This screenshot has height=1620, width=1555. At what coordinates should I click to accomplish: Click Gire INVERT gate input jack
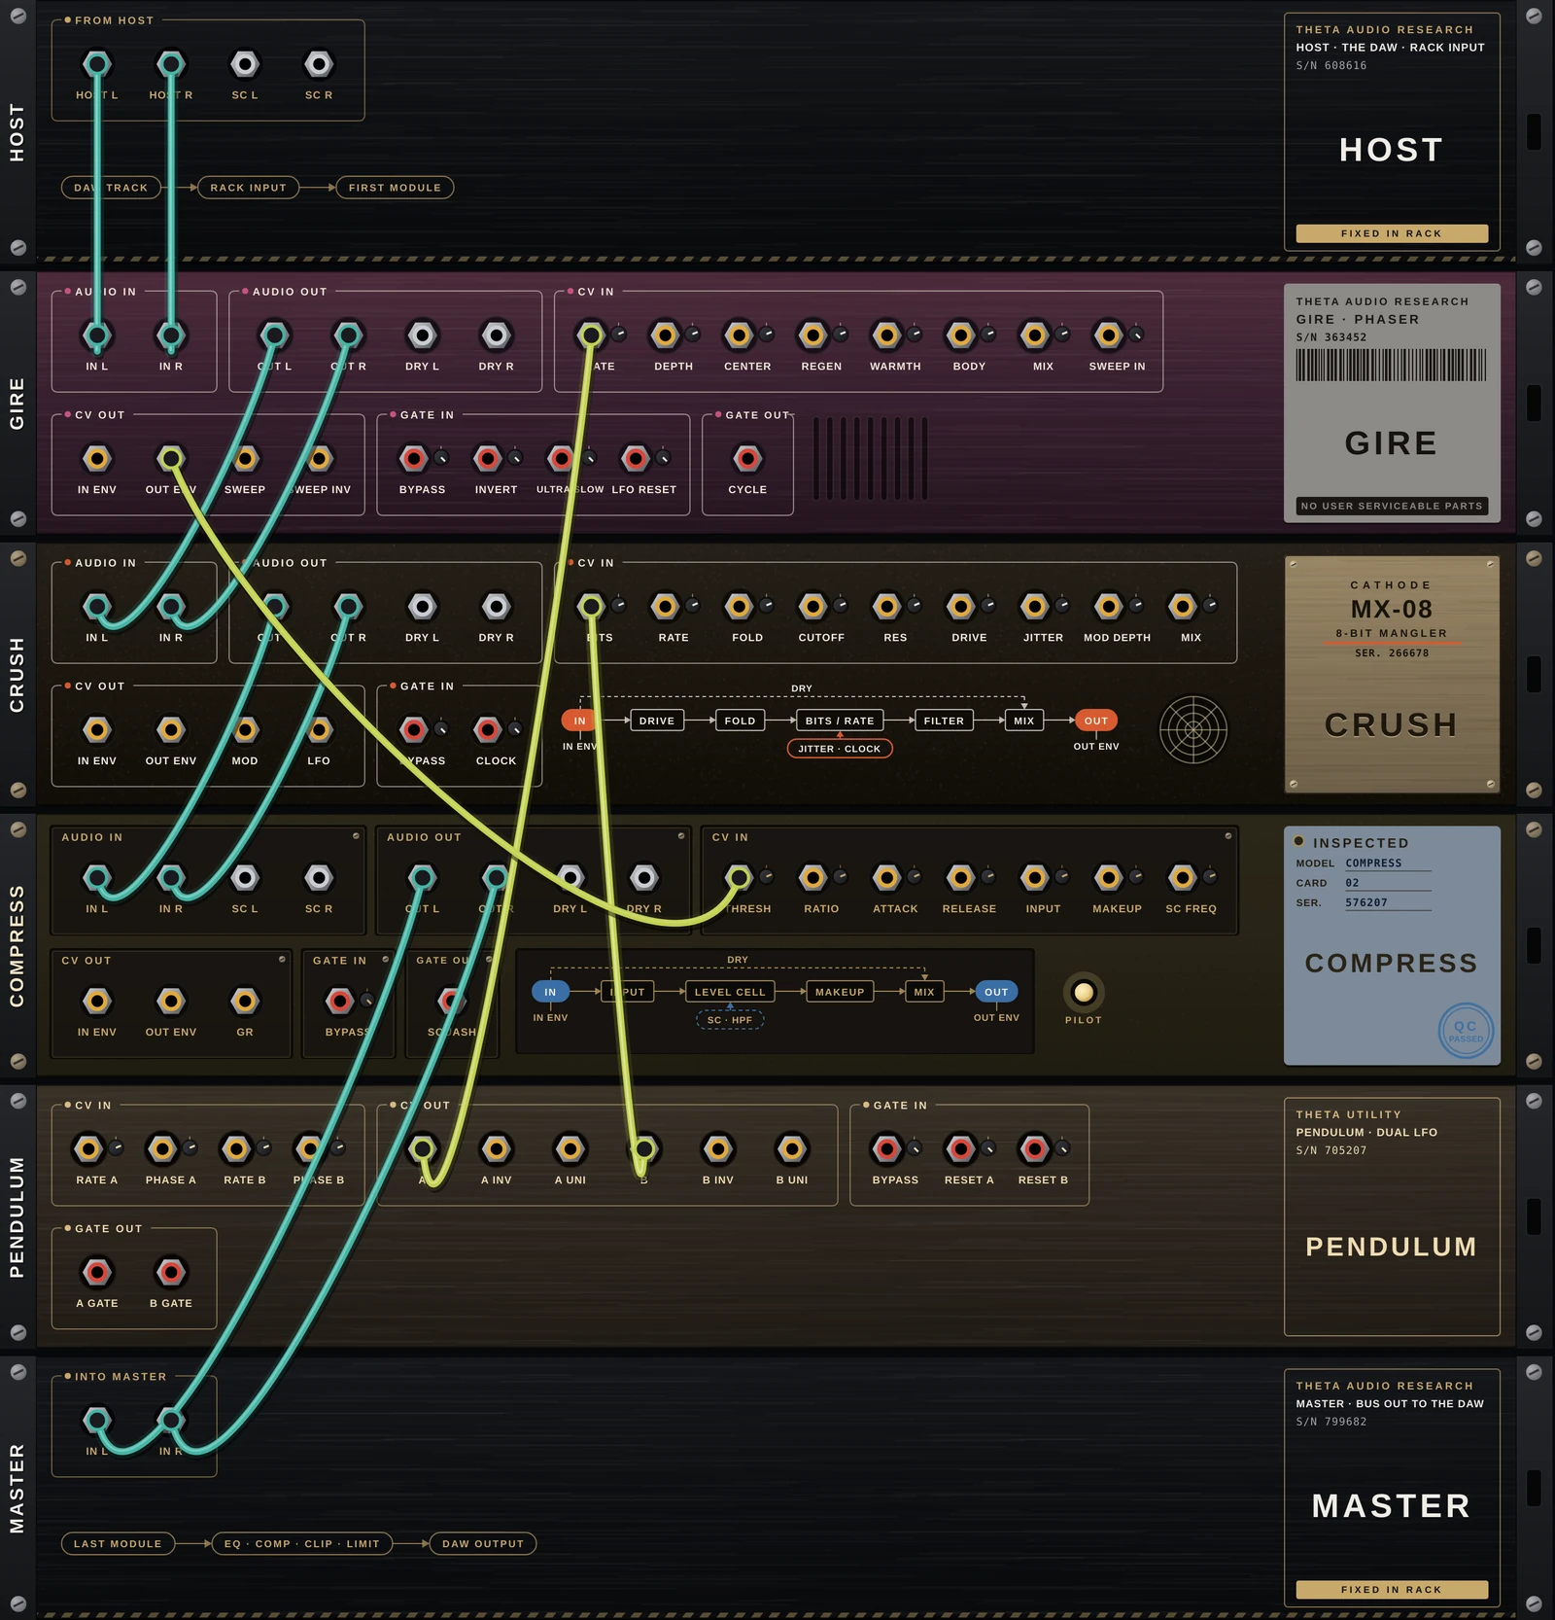(488, 458)
